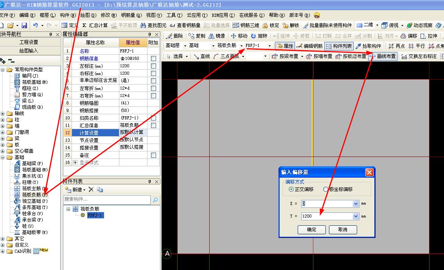The height and width of the screenshot is (270, 444).
Task: Open the BIM应用(I) menu
Action: 223,15
